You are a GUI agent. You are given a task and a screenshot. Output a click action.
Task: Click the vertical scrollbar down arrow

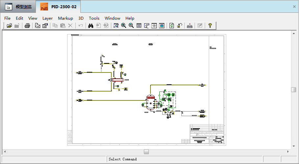coord(294,146)
